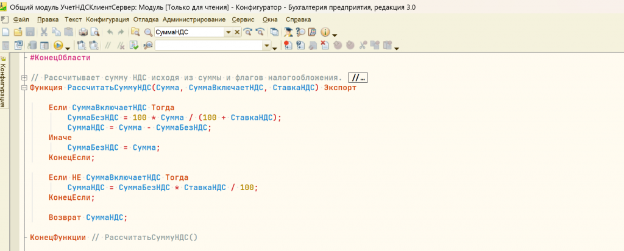Expand the procedure combo box dropdown arrow
Image resolution: width=624 pixels, height=251 pixels.
click(x=267, y=45)
